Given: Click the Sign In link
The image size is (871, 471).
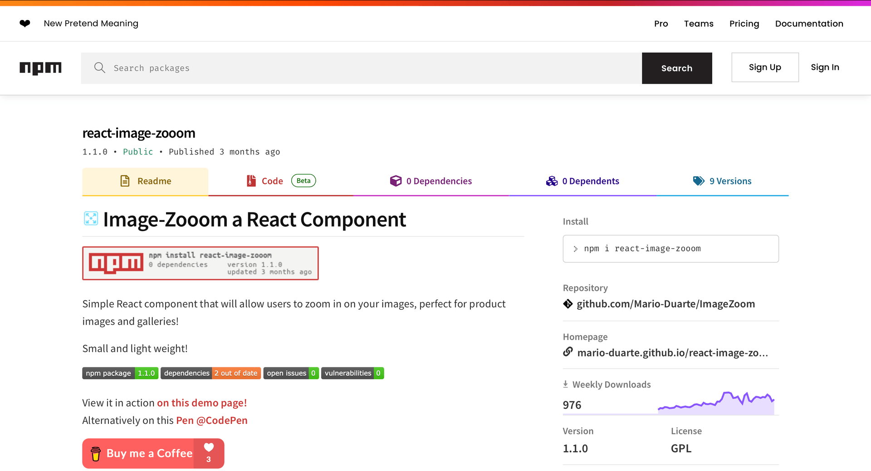Looking at the screenshot, I should (825, 67).
